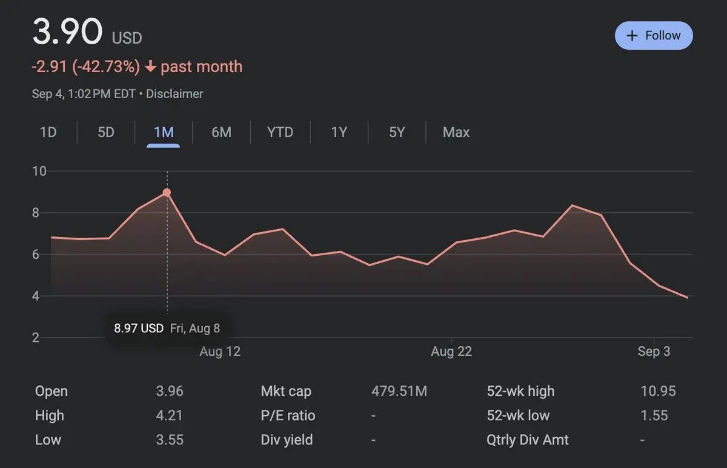The height and width of the screenshot is (468, 727).
Task: Click the 8.97 USD tooltip
Action: 167,329
